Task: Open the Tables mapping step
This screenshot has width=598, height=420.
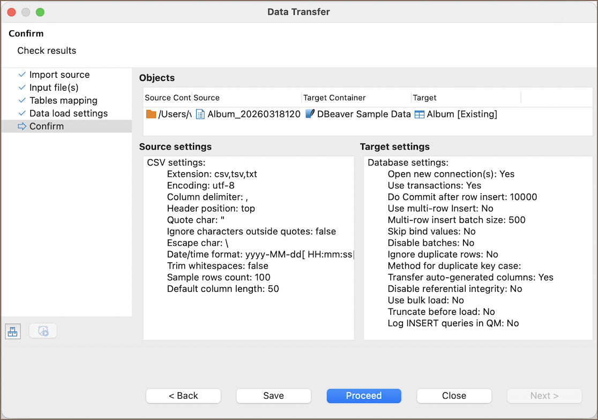Action: coord(63,100)
